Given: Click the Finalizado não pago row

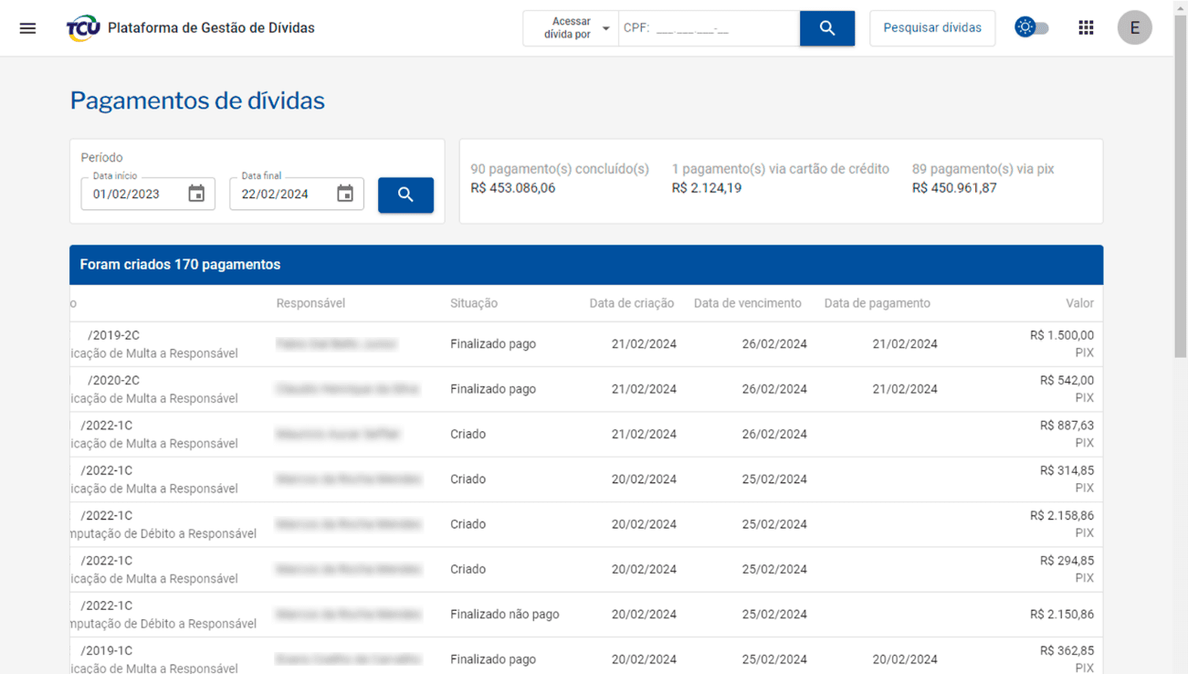Looking at the screenshot, I should pos(585,615).
